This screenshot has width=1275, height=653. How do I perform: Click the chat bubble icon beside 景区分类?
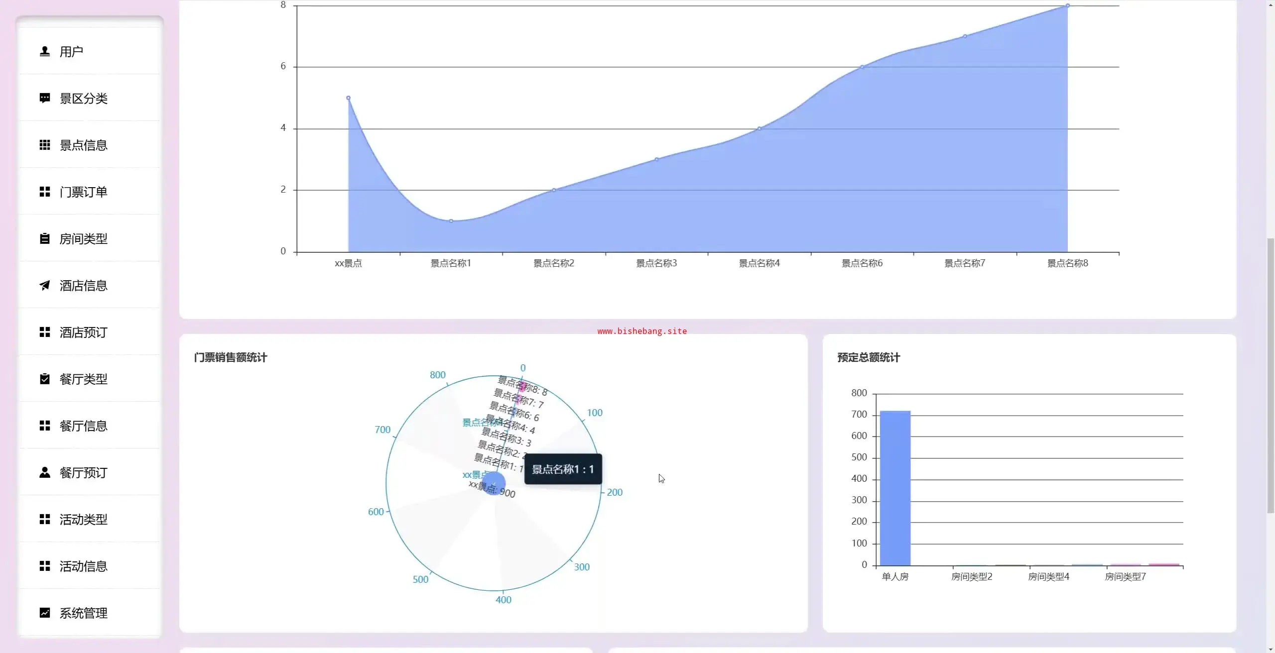[45, 98]
